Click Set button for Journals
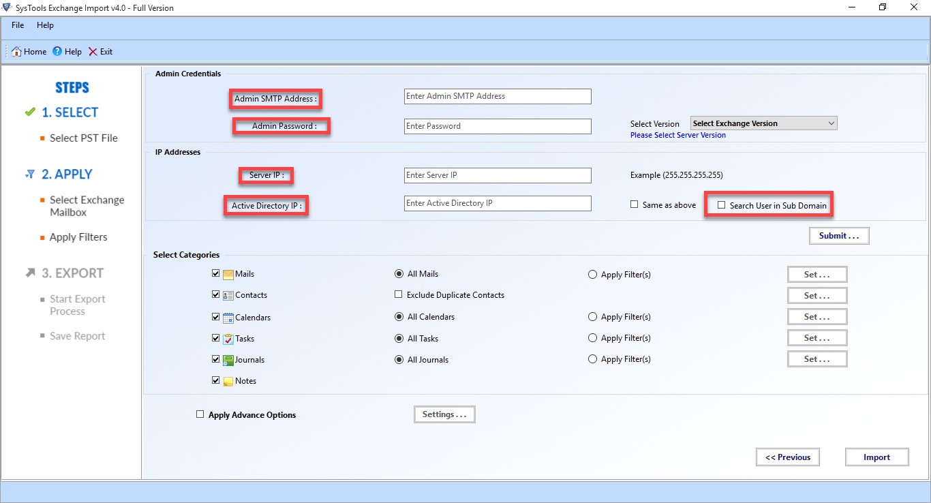This screenshot has width=931, height=503. point(817,359)
